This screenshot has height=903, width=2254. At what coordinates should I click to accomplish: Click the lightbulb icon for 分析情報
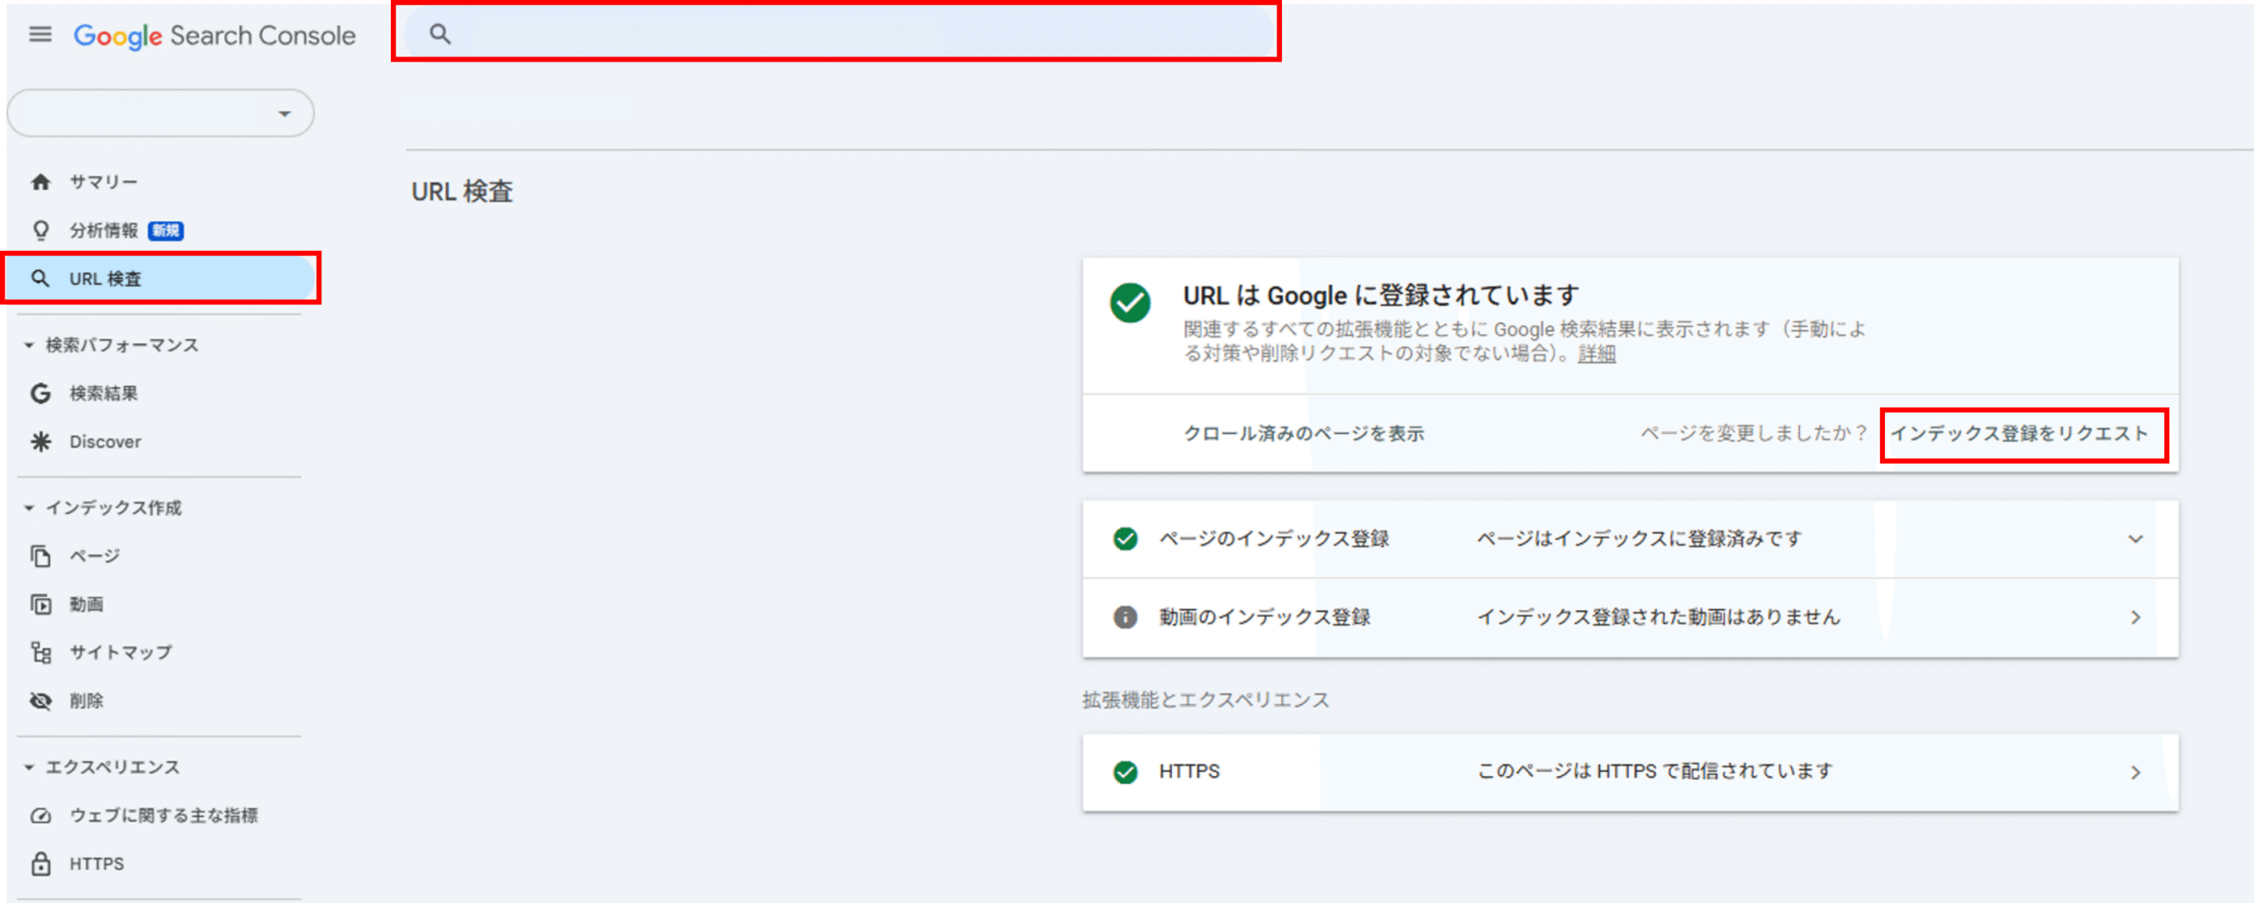41,230
